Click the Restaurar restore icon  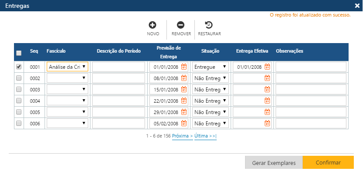click(209, 25)
